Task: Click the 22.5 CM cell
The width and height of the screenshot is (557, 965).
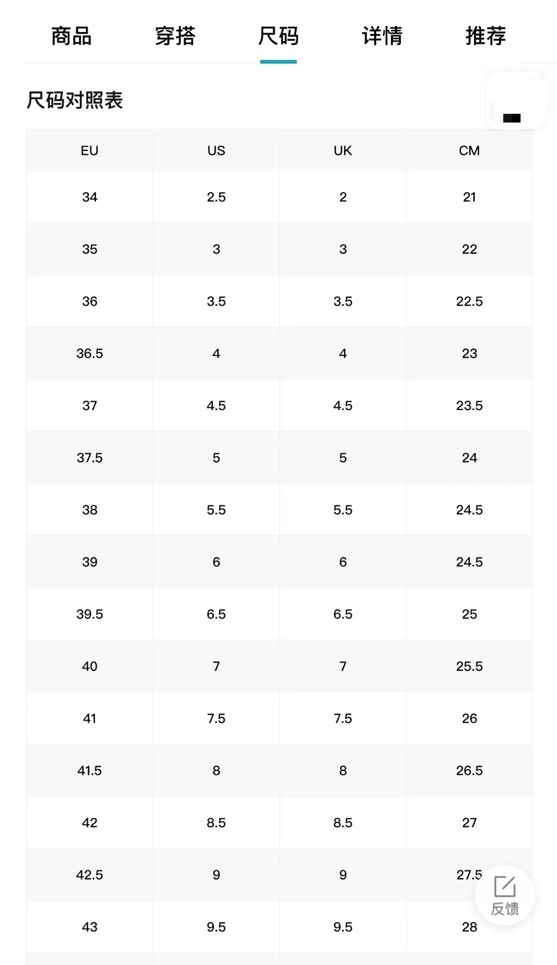Action: click(469, 301)
